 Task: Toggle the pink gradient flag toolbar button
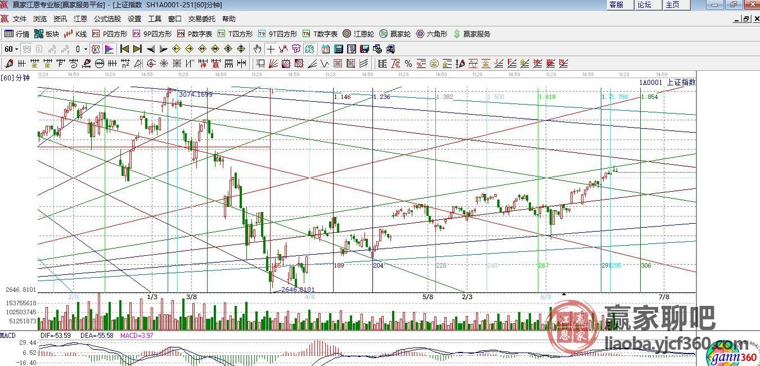click(109, 49)
